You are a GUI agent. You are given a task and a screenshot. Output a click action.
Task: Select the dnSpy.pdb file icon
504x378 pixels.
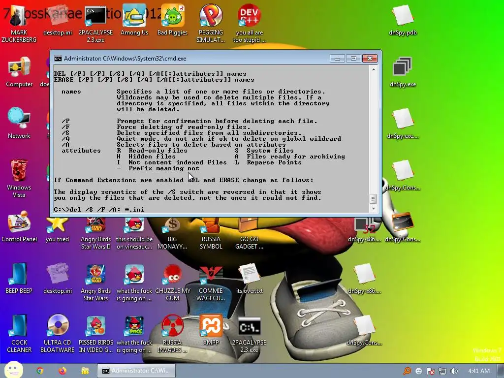pos(403,20)
